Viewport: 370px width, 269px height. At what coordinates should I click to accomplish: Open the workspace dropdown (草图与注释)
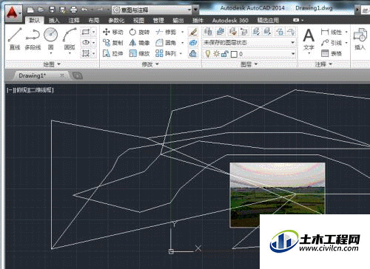pyautogui.click(x=152, y=10)
